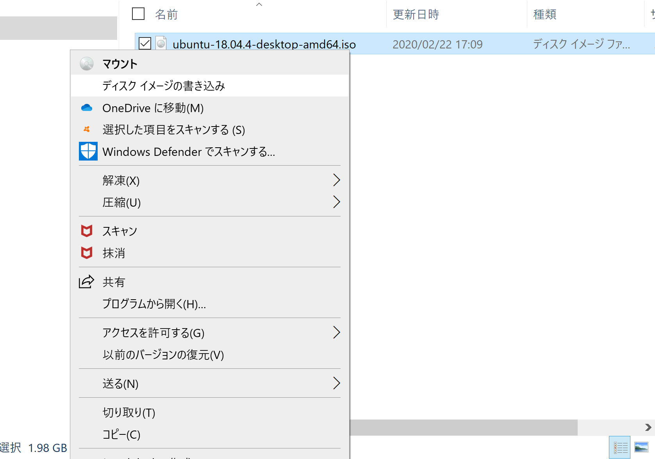Click the type ディスク イメージ ファ...
Viewport: 655px width, 459px height.
582,44
